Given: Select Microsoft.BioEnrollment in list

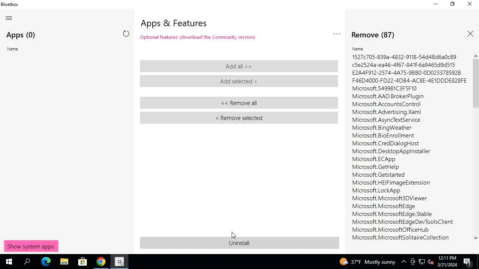Looking at the screenshot, I should [x=383, y=136].
